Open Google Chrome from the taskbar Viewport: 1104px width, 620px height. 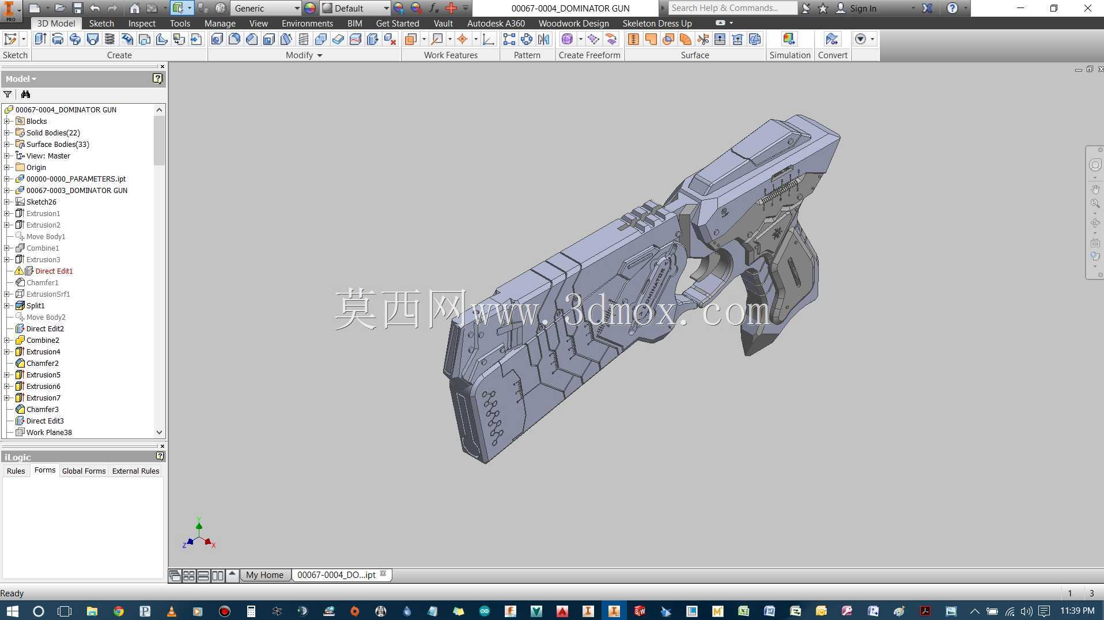click(x=118, y=611)
